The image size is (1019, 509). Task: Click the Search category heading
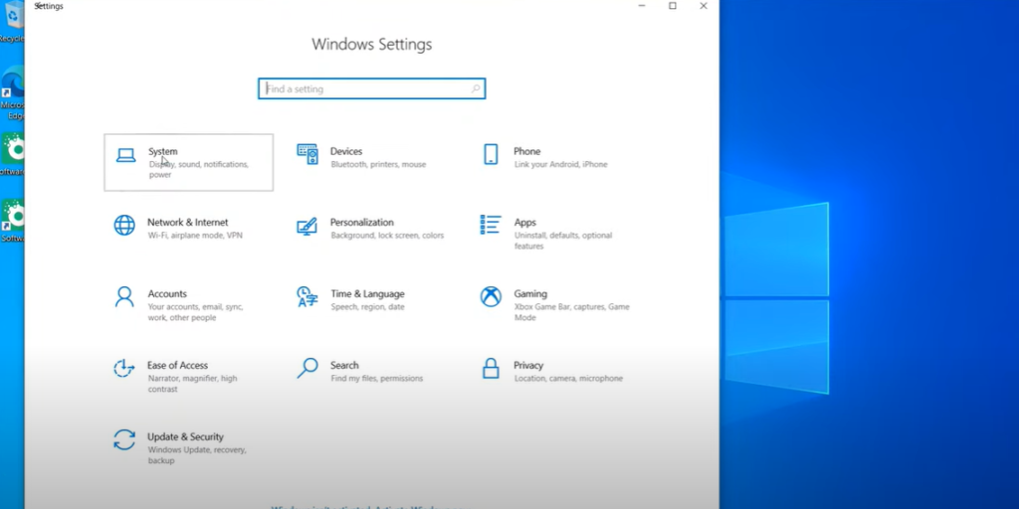pyautogui.click(x=344, y=365)
